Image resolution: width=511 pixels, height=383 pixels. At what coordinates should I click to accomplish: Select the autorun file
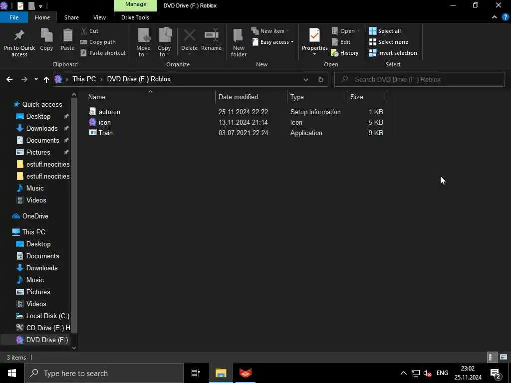(x=109, y=112)
